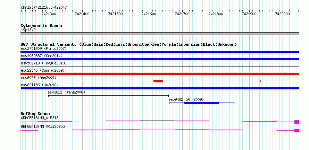Click the blue nsv821186 gain bar
The image size is (309, 150).
160,88
